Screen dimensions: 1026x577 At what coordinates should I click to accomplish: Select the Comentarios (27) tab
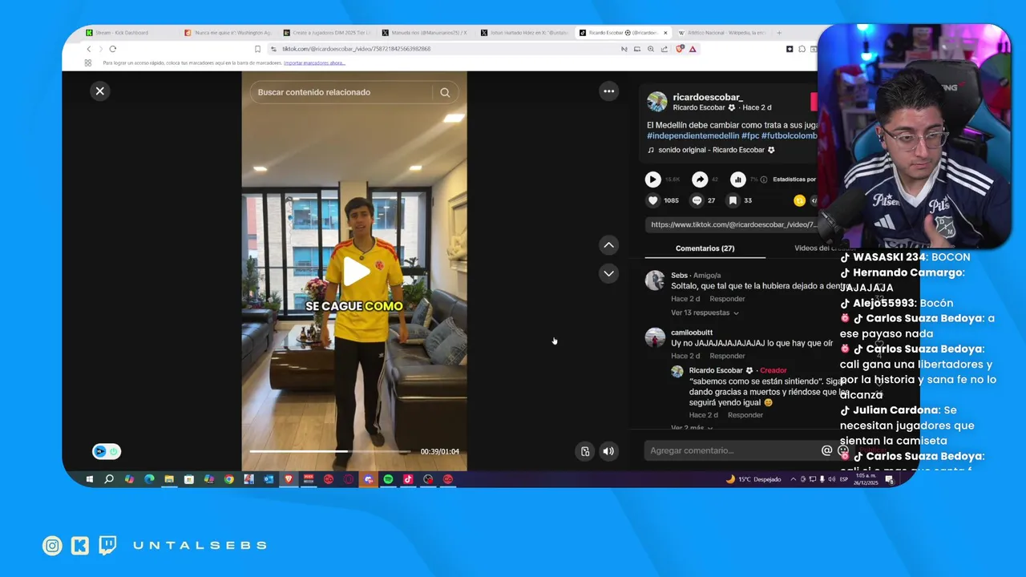705,248
